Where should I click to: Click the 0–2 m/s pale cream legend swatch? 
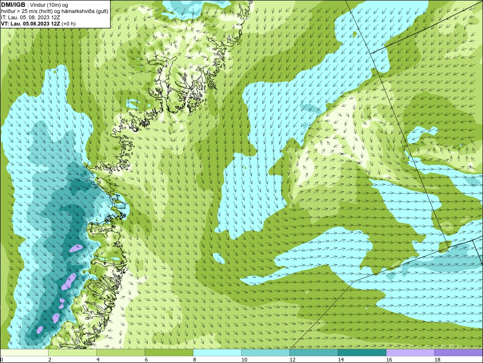24,352
